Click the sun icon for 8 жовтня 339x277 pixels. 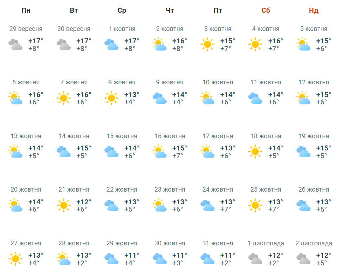(x=111, y=98)
